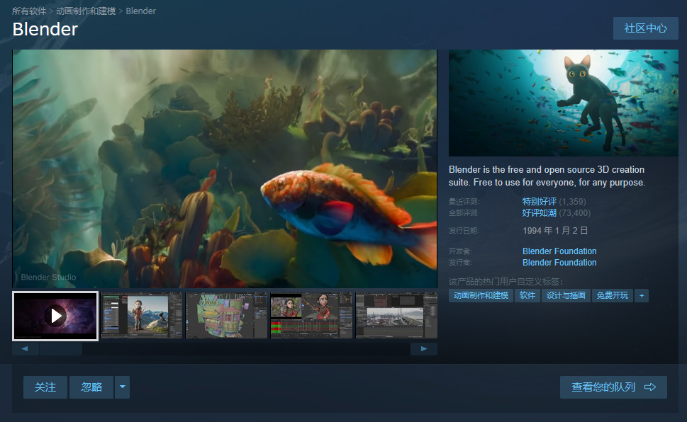The height and width of the screenshot is (422, 687).
Task: Select the 软件 tag
Action: tap(527, 295)
